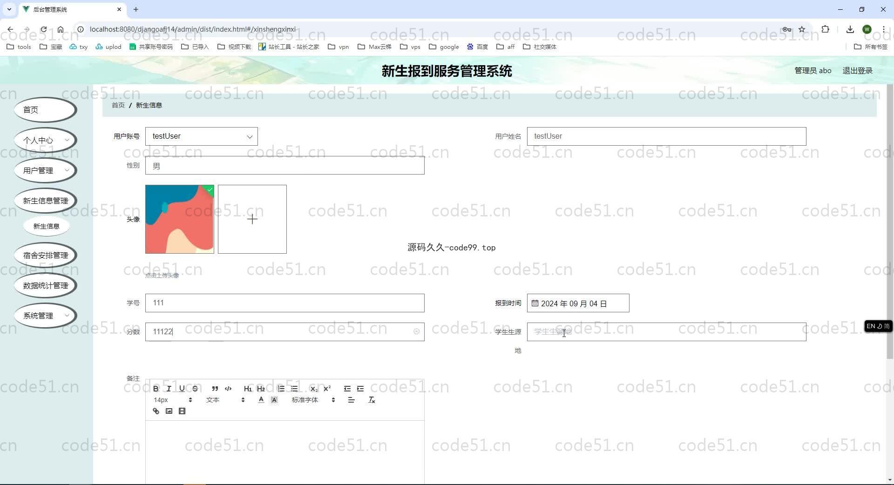
Task: Open the text alignment options
Action: [x=351, y=400]
